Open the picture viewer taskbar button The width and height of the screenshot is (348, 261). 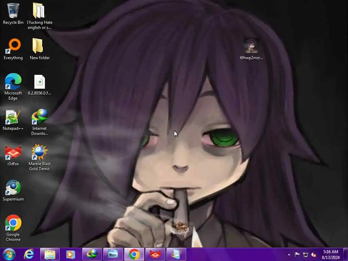tap(113, 254)
